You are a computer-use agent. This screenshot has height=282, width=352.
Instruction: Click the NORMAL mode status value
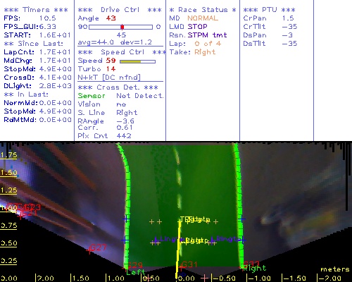(x=203, y=18)
